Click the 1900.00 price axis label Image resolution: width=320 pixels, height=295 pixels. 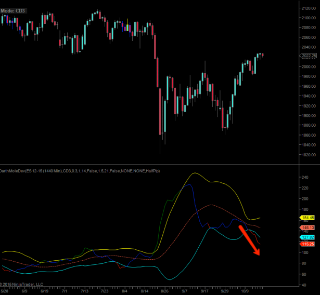[x=309, y=116]
